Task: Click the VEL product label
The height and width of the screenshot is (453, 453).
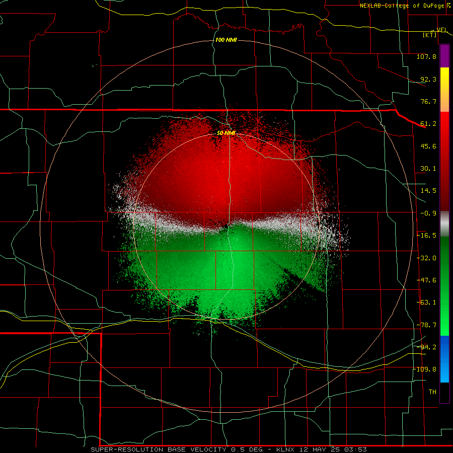Action: coord(441,30)
